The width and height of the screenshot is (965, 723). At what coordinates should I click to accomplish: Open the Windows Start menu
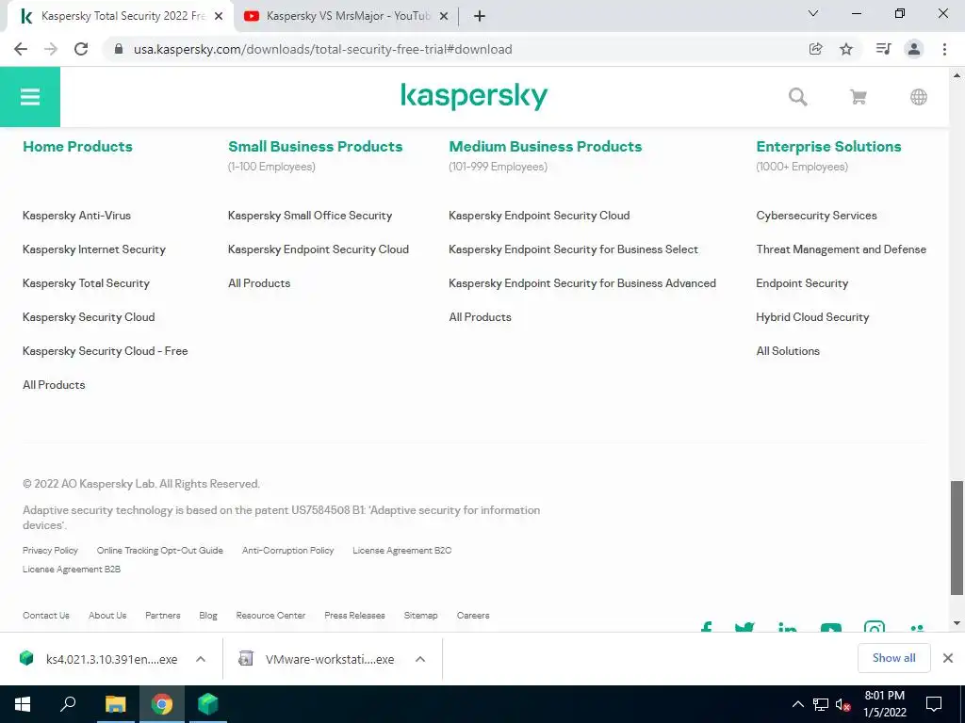pos(23,704)
